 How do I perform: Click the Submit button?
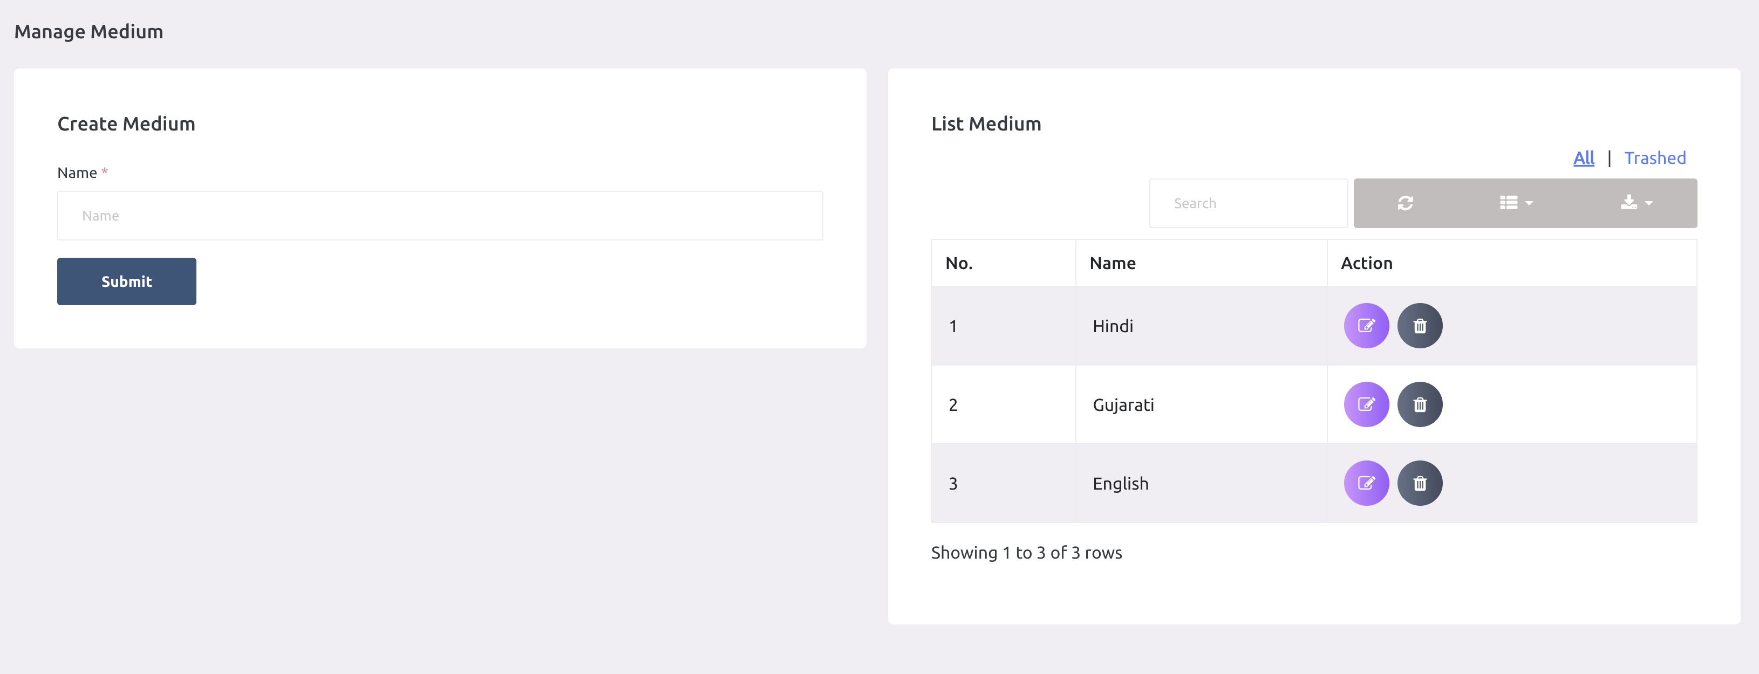coord(127,281)
